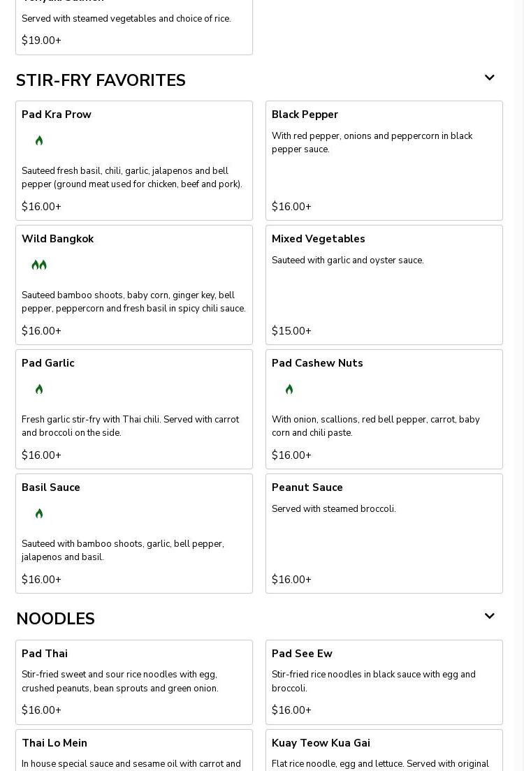
Task: Select the Kuay Teow Kua Gai dish
Action: [384, 751]
